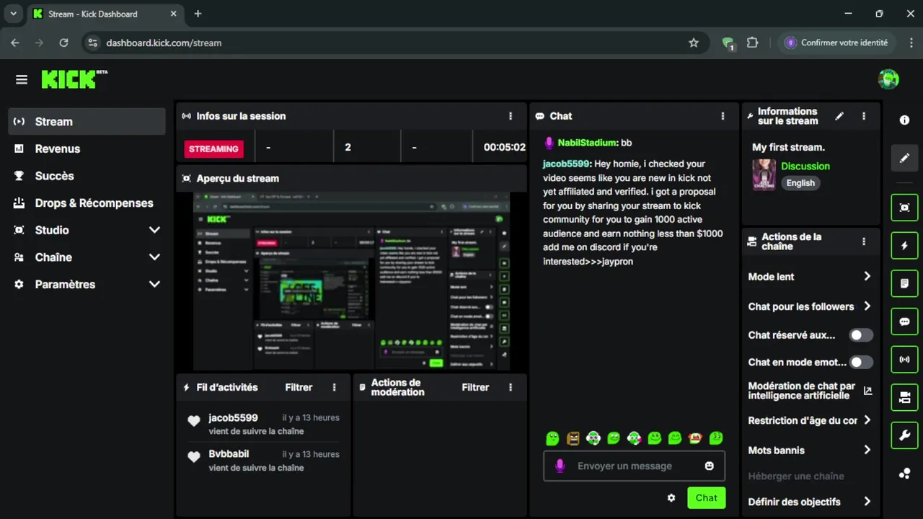
Task: Open browser tab search dropdown
Action: pyautogui.click(x=13, y=14)
